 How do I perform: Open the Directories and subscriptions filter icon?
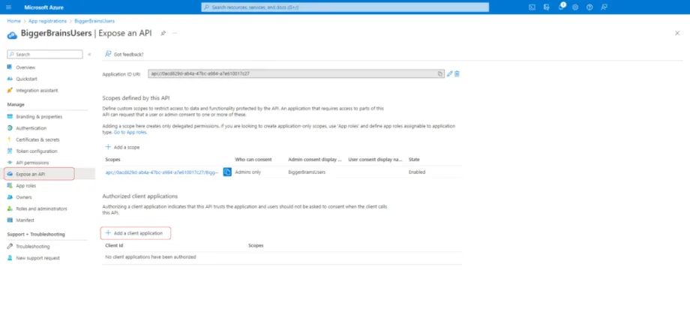tap(547, 7)
